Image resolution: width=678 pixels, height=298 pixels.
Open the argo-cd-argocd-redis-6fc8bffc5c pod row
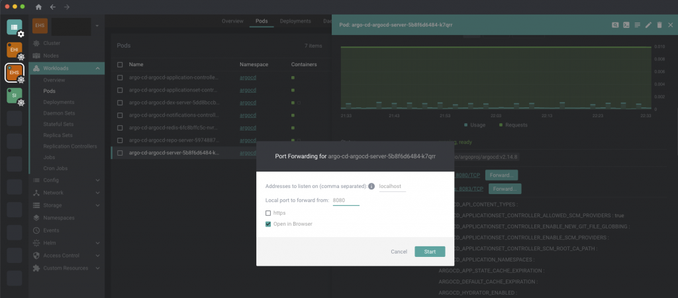click(220, 128)
